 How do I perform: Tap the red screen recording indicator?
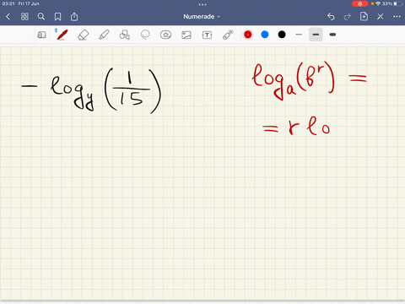point(359,3)
